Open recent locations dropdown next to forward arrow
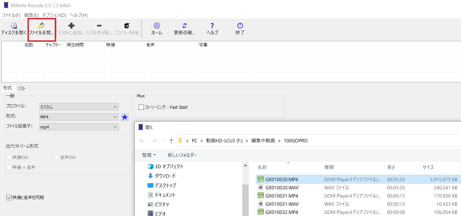 coord(163,141)
